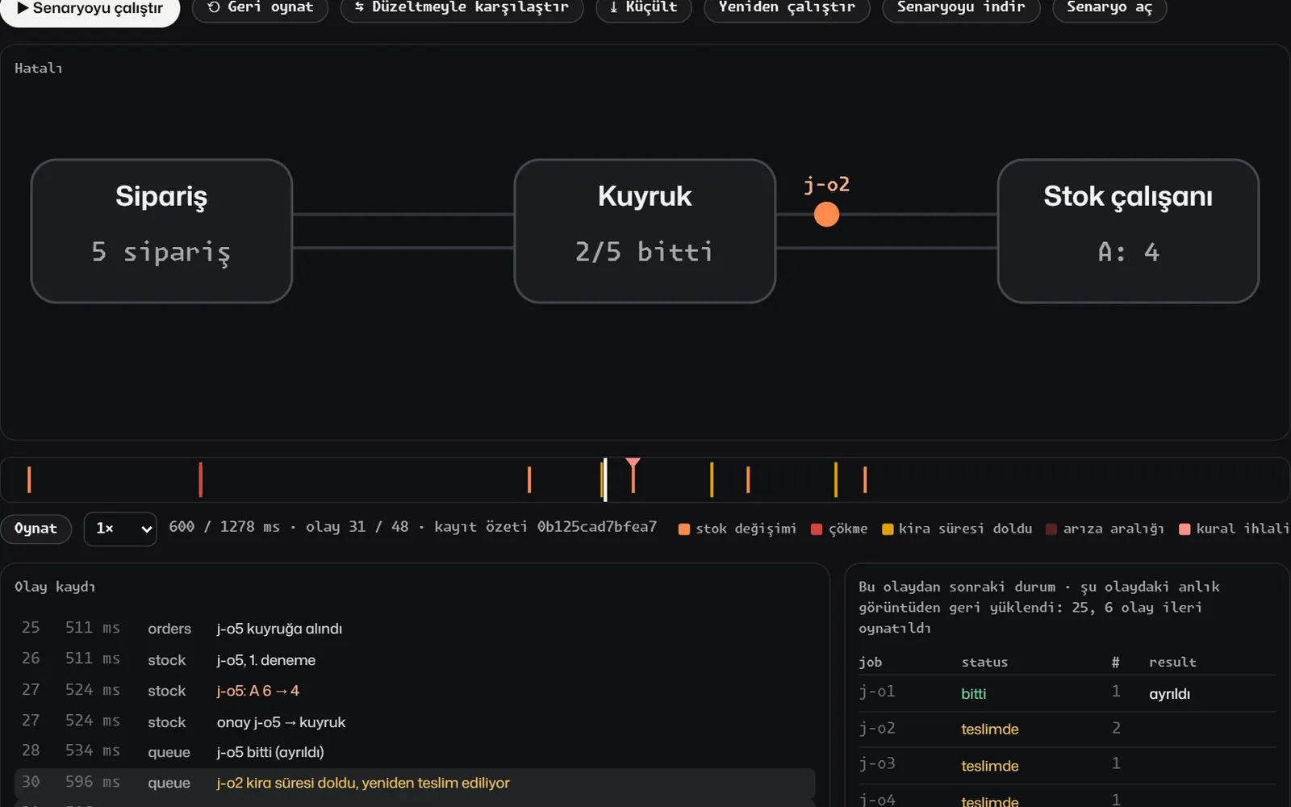Click the kira süresi doldu legend swatch

pyautogui.click(x=888, y=529)
